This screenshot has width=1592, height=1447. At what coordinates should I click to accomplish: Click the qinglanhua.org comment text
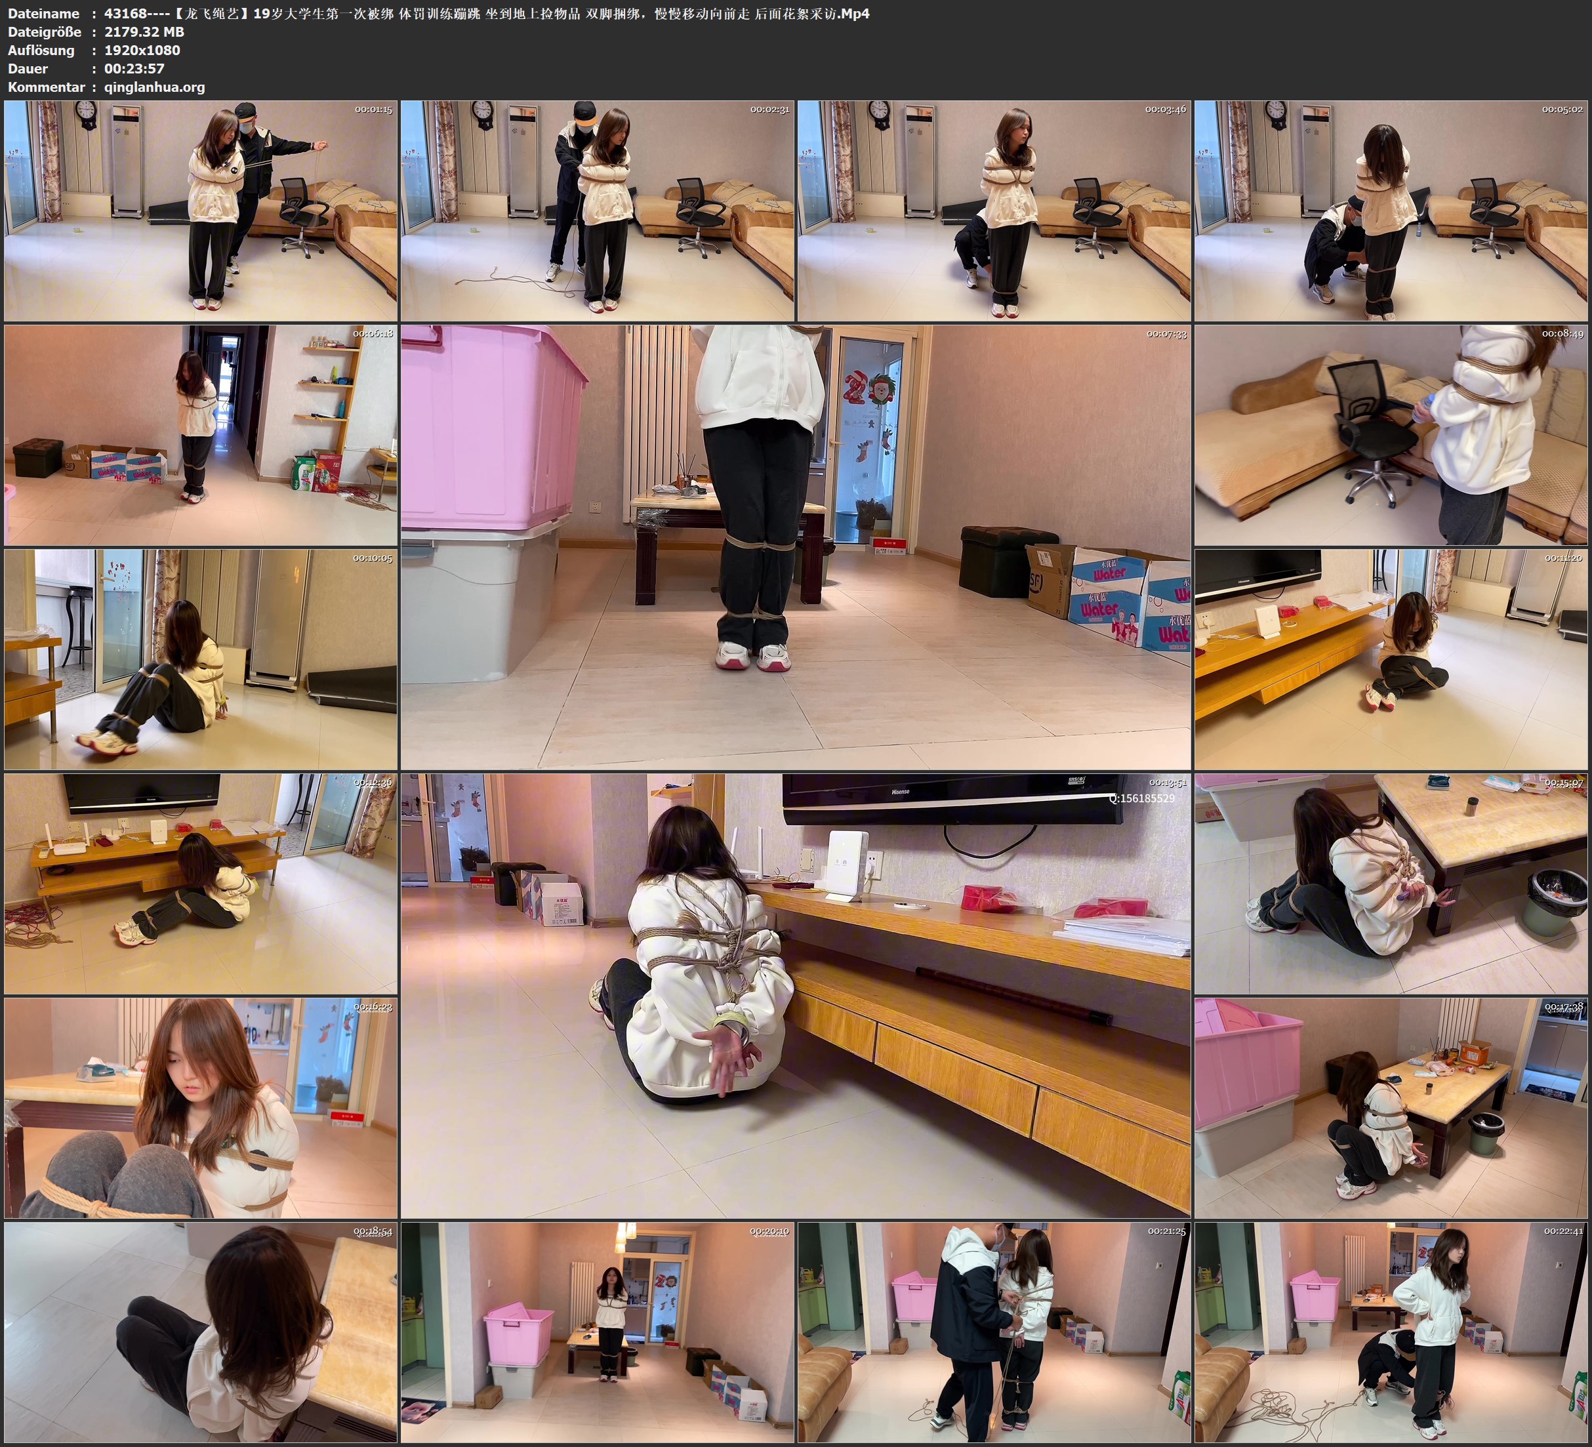coord(155,87)
